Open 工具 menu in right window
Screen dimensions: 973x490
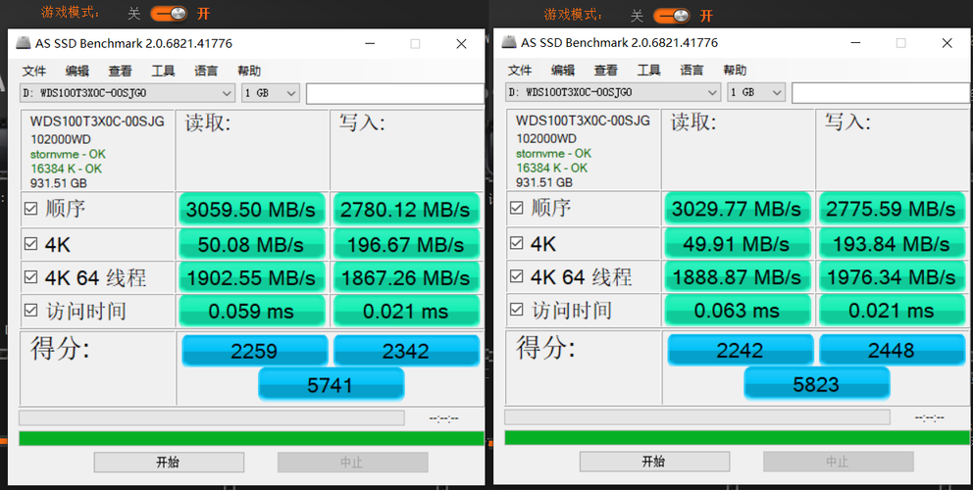(649, 71)
